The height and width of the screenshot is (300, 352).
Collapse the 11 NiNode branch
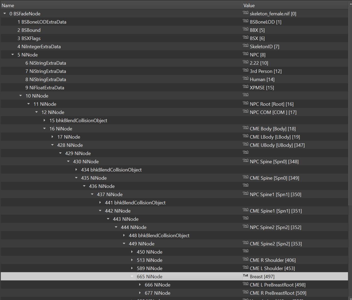tap(28, 104)
